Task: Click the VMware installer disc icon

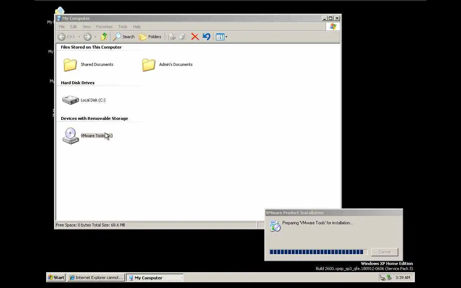Action: point(275,225)
